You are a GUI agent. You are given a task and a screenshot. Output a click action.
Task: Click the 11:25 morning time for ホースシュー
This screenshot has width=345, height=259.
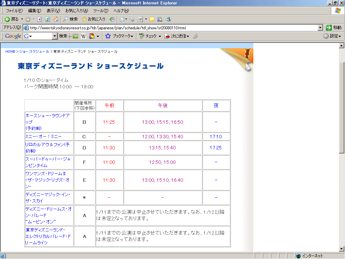[x=109, y=122]
